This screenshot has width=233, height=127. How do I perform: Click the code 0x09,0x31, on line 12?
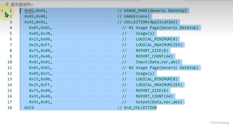(x=40, y=73)
